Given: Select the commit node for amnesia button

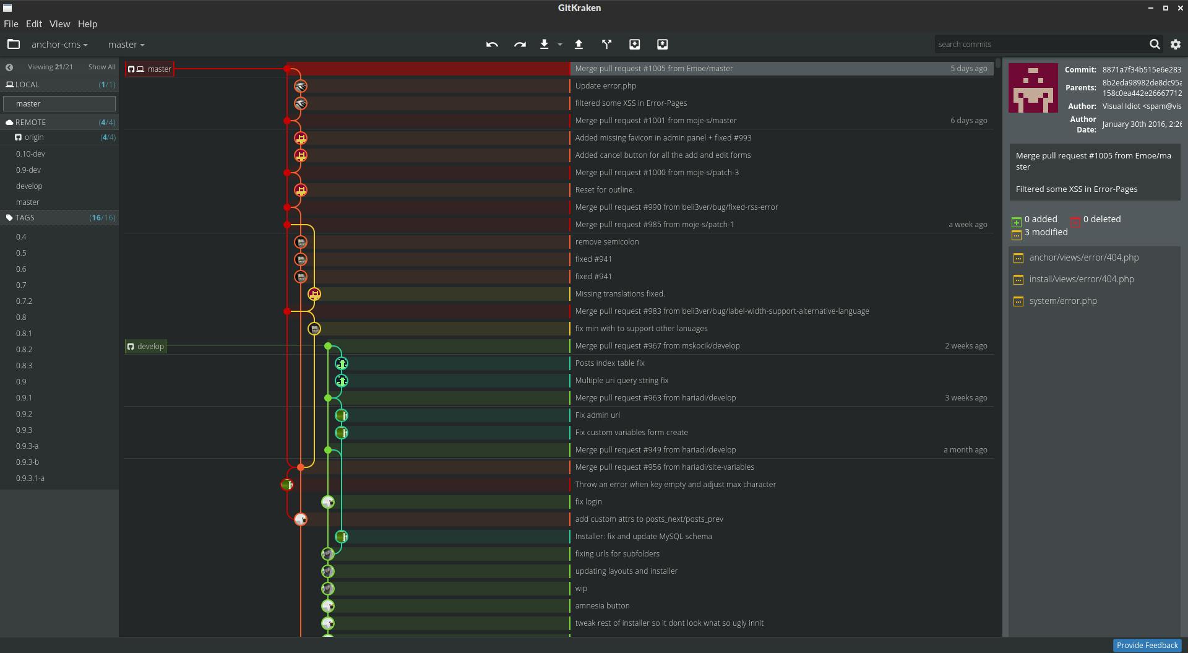Looking at the screenshot, I should point(328,606).
